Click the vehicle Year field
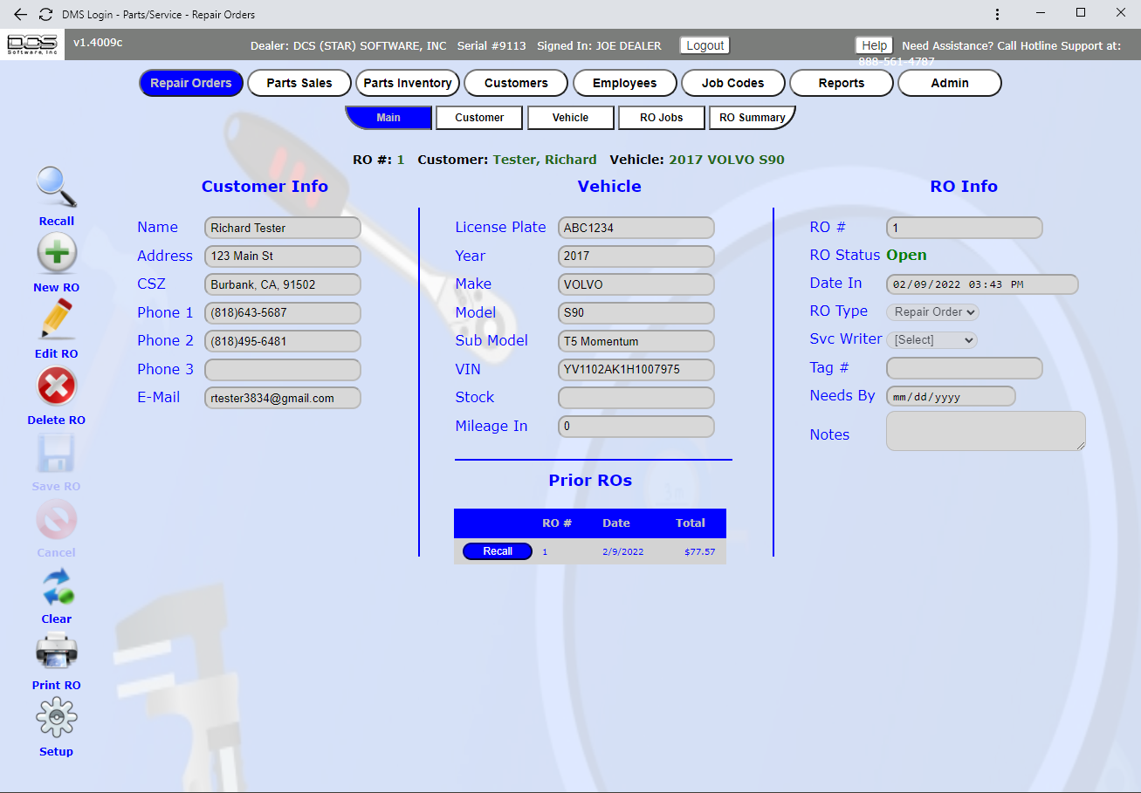 [x=636, y=256]
